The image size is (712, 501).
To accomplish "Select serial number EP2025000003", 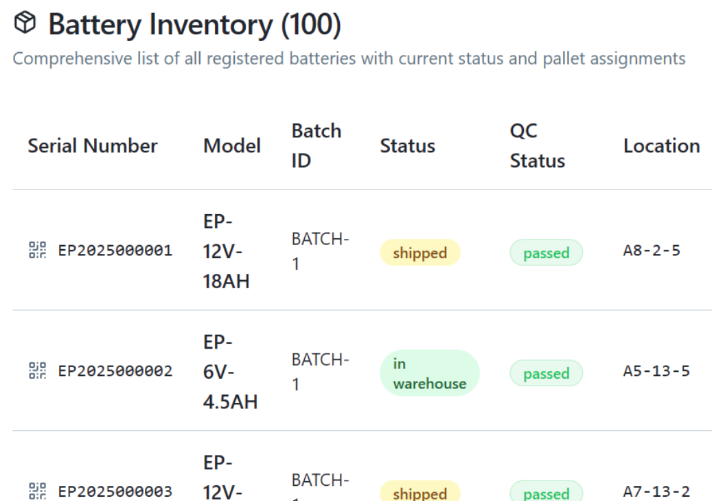I will (115, 491).
